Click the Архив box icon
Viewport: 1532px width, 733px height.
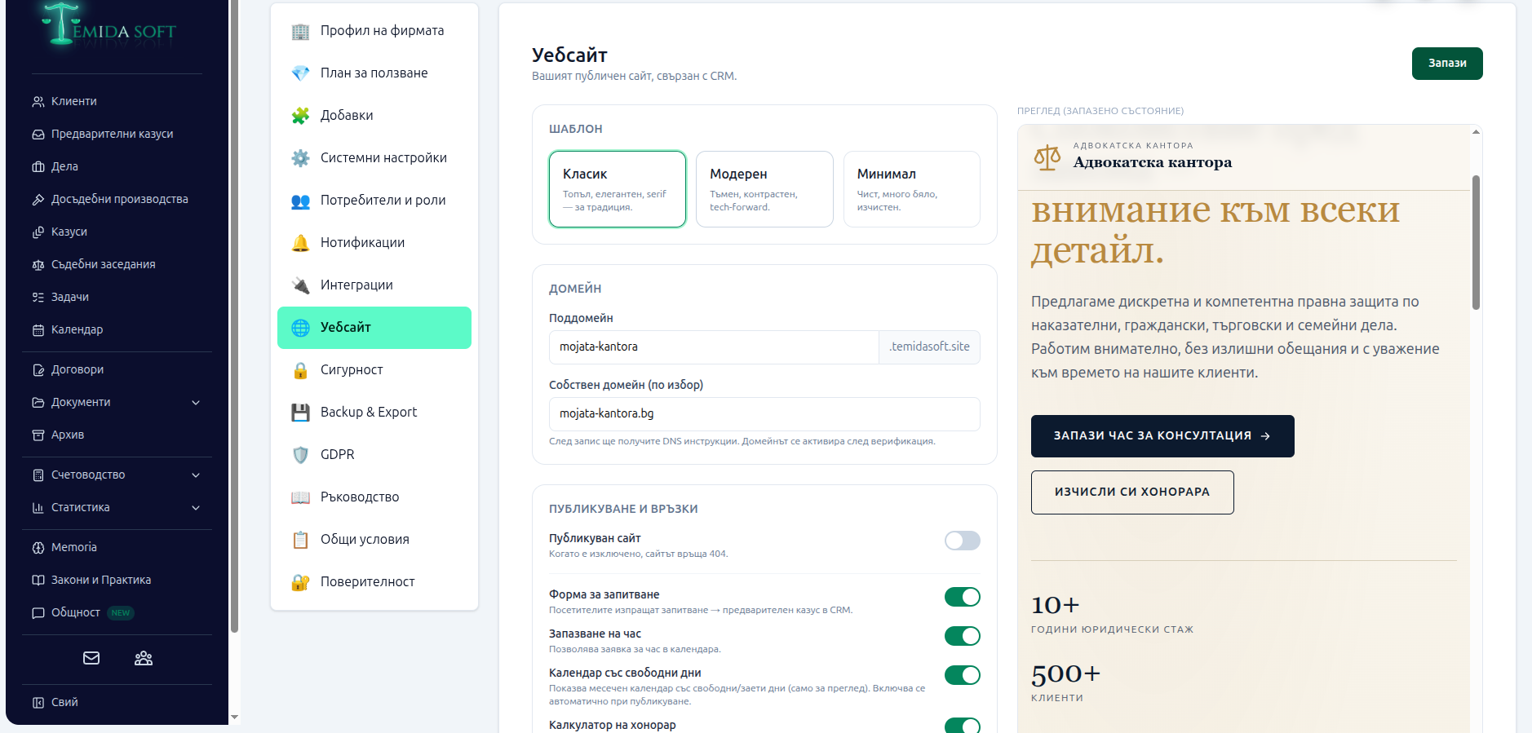pyautogui.click(x=38, y=435)
